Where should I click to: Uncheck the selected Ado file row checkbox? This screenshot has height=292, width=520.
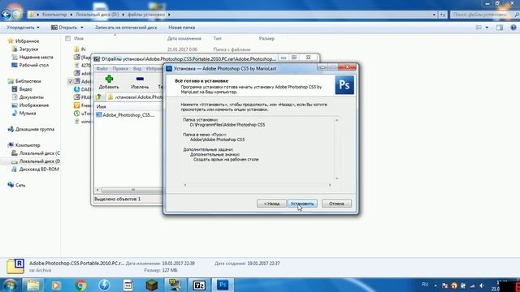coord(70,81)
